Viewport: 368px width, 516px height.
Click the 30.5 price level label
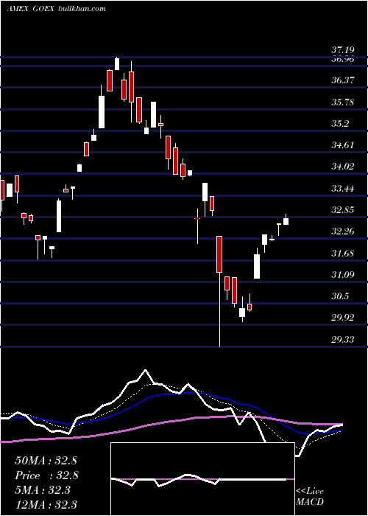coord(340,296)
